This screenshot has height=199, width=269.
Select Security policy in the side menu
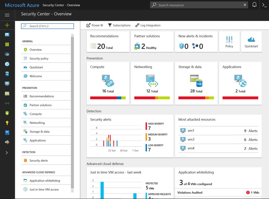[x=46, y=58]
